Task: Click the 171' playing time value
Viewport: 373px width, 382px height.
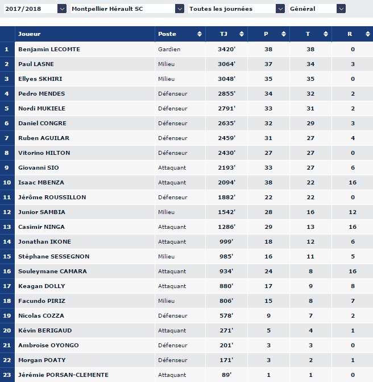Action: pyautogui.click(x=226, y=360)
